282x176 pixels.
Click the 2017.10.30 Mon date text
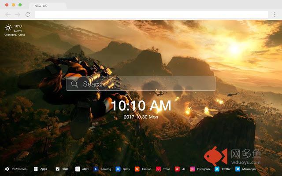coord(141,117)
